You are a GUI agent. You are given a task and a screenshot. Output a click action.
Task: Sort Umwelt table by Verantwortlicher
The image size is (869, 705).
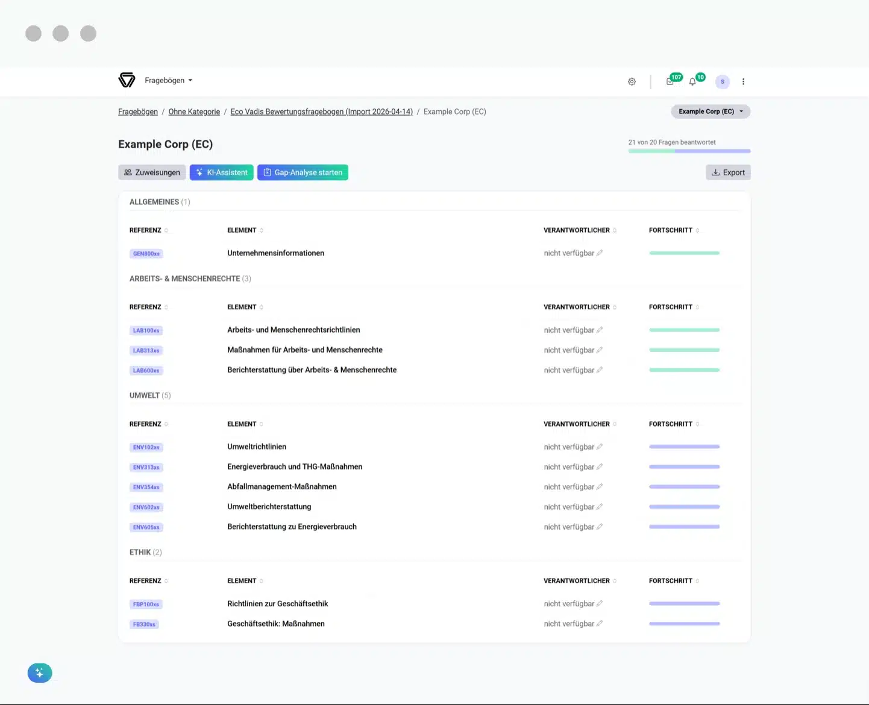[x=580, y=424]
